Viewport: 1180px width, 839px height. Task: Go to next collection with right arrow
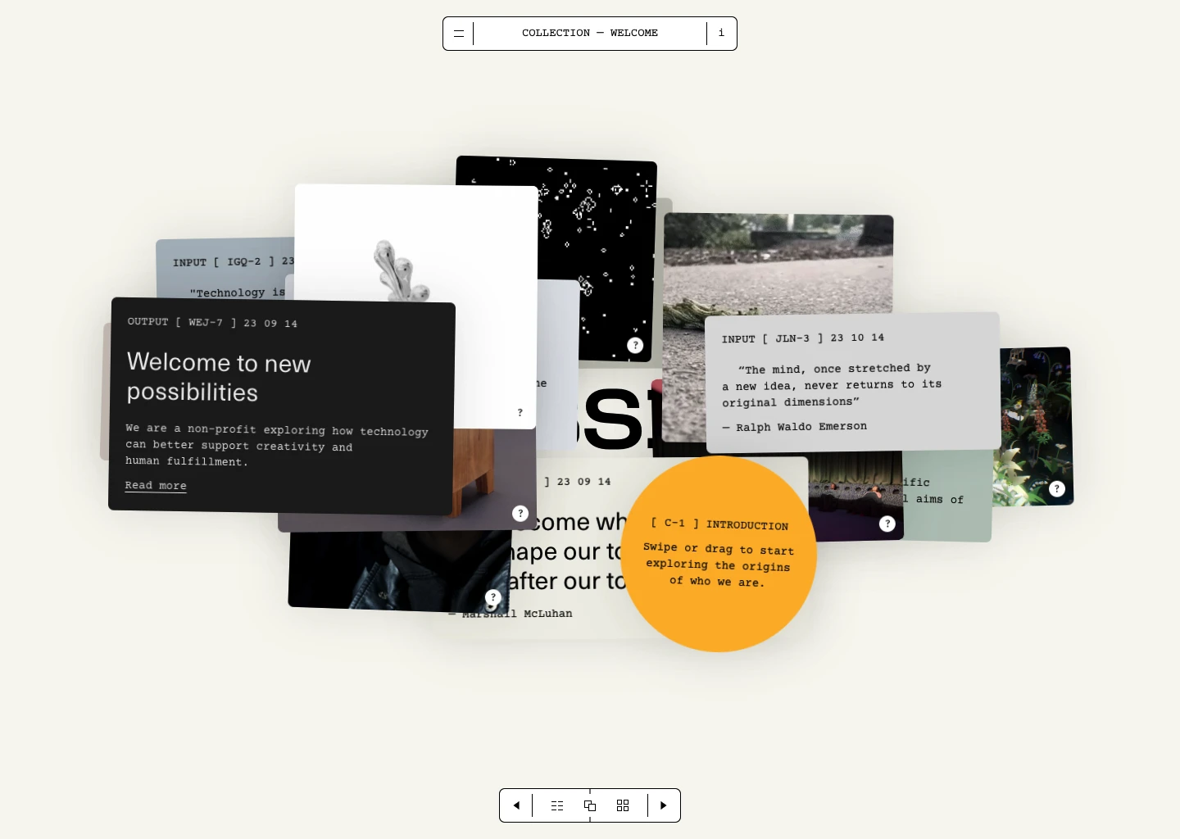664,805
